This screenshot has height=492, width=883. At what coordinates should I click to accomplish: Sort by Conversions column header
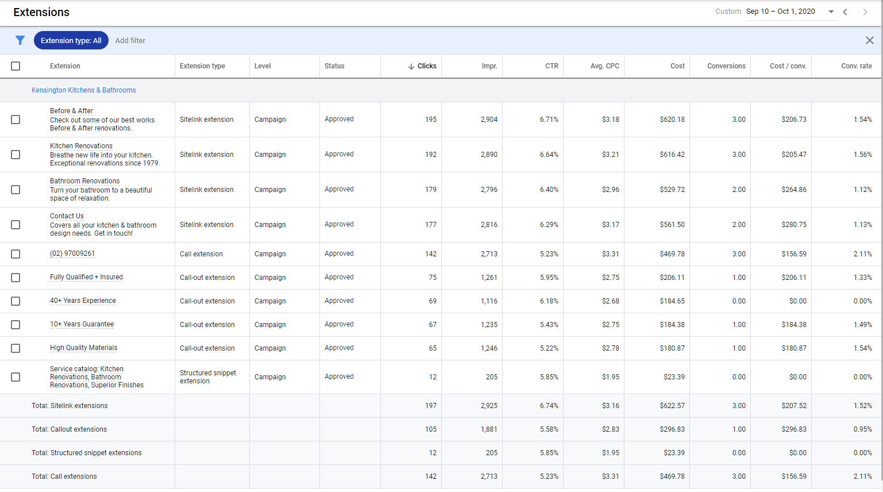(726, 66)
